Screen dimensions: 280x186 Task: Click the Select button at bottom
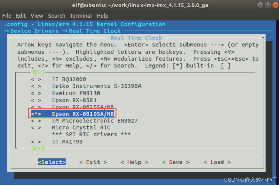tap(52, 162)
